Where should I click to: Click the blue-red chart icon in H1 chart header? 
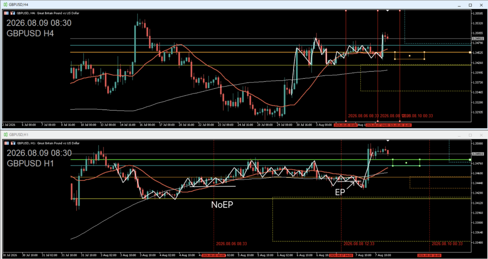tap(13, 143)
